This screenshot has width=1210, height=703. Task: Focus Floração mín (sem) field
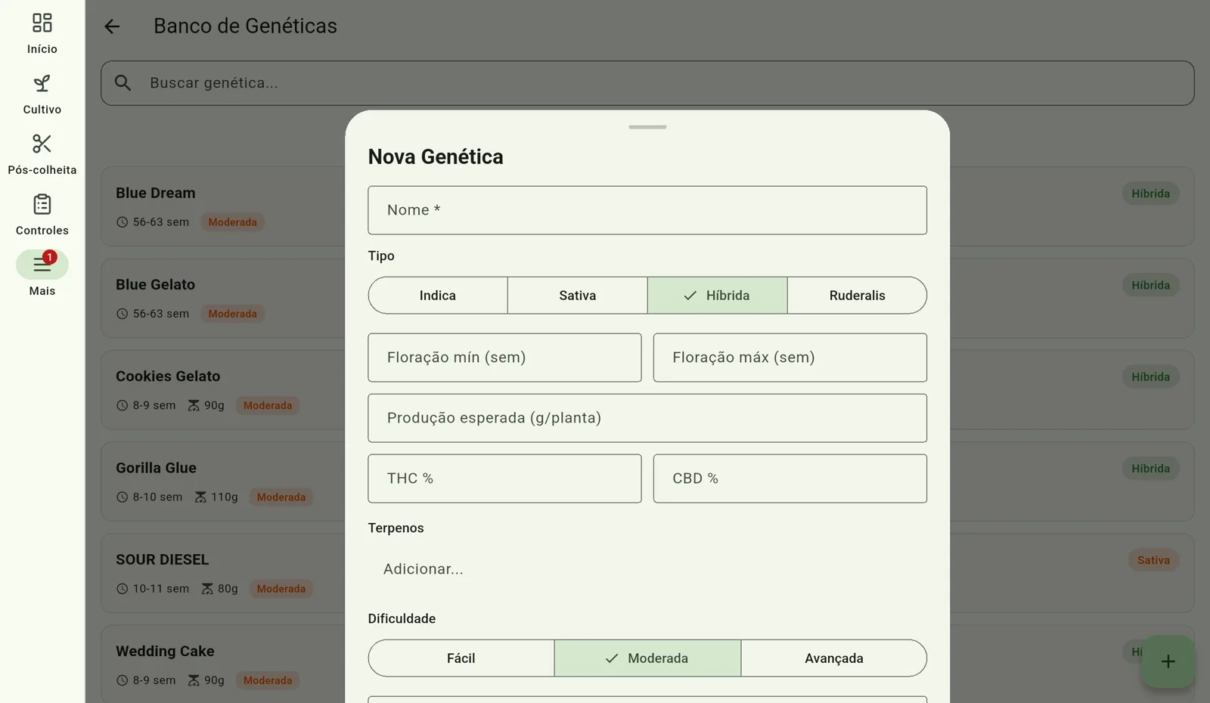click(x=504, y=358)
